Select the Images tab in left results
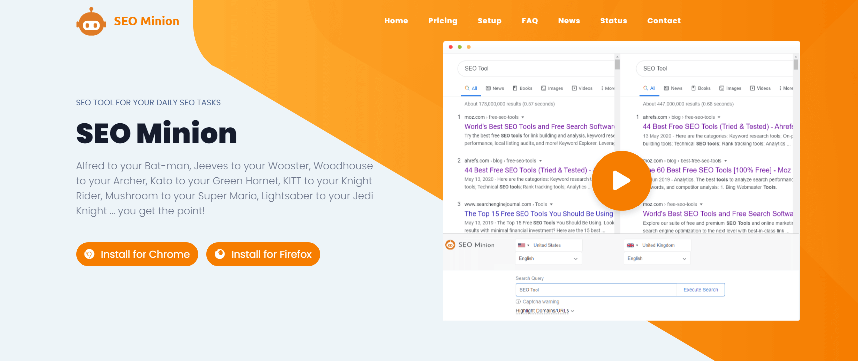 coord(552,88)
